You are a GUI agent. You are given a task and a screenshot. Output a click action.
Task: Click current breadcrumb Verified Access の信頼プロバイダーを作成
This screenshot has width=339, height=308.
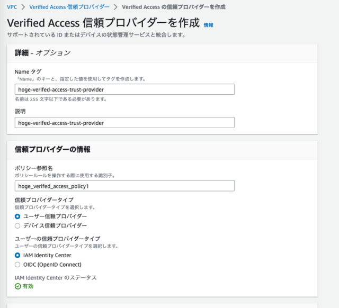tap(174, 7)
